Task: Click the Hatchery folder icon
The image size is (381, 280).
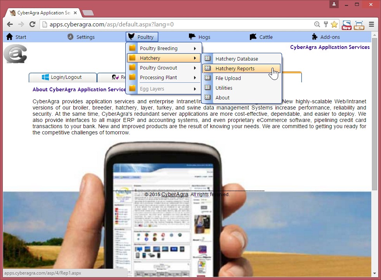Action: tap(132, 57)
